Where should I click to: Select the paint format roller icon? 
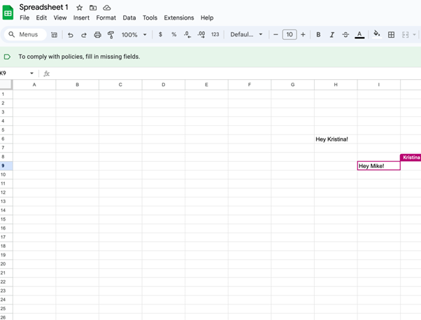tap(110, 34)
